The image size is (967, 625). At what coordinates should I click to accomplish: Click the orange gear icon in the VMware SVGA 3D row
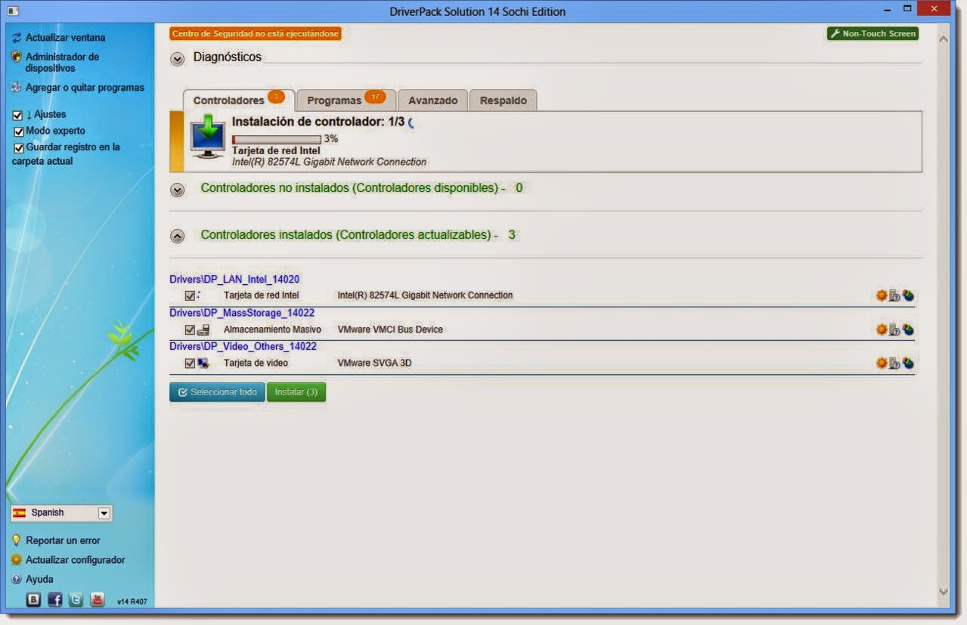pyautogui.click(x=882, y=364)
